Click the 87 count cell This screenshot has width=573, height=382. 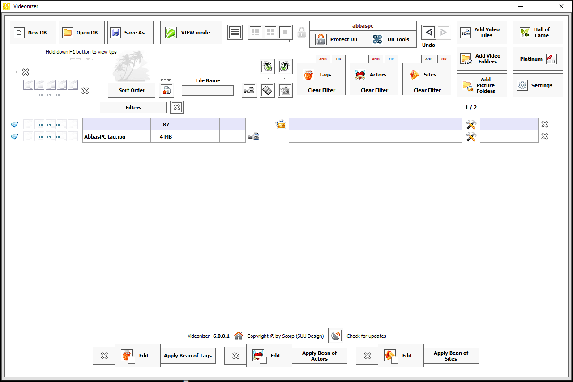[166, 125]
